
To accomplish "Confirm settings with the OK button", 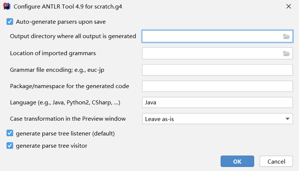I will pos(237,161).
